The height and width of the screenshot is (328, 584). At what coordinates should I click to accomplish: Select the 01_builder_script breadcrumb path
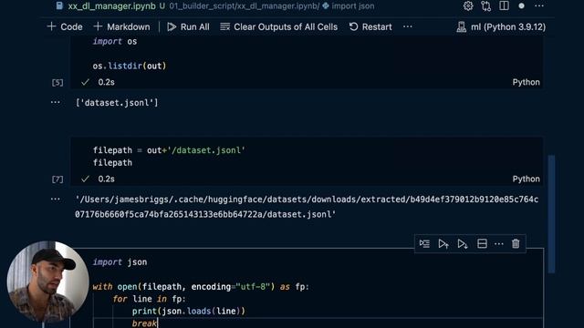point(202,6)
